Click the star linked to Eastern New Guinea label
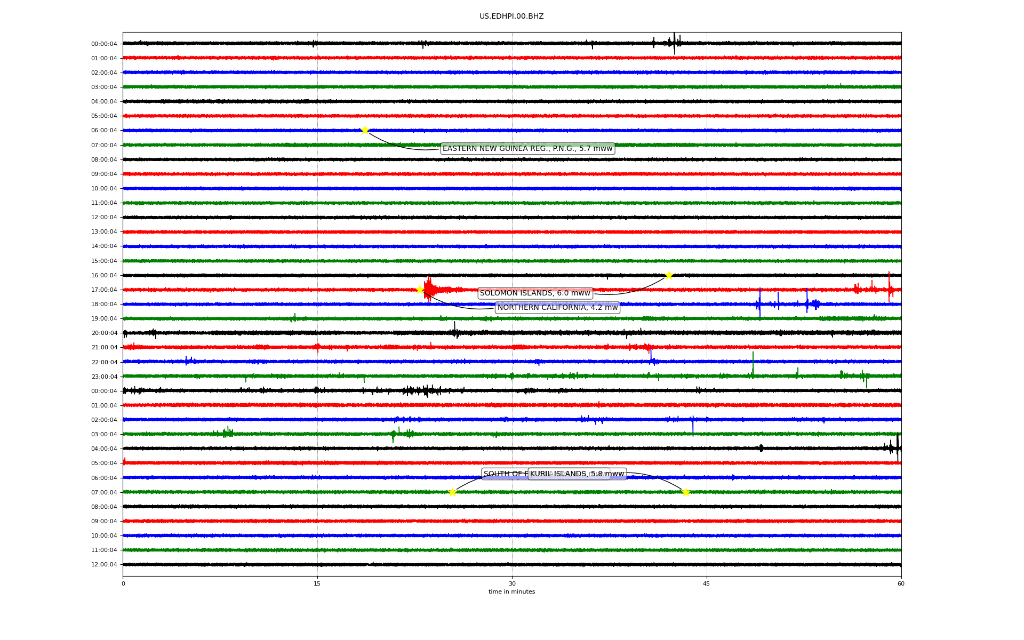 click(x=365, y=130)
